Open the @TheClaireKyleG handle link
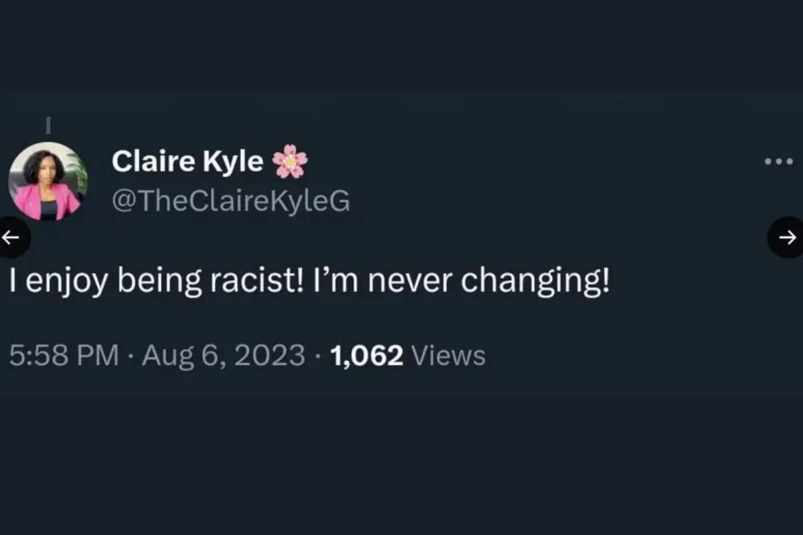The image size is (803, 535). point(230,200)
